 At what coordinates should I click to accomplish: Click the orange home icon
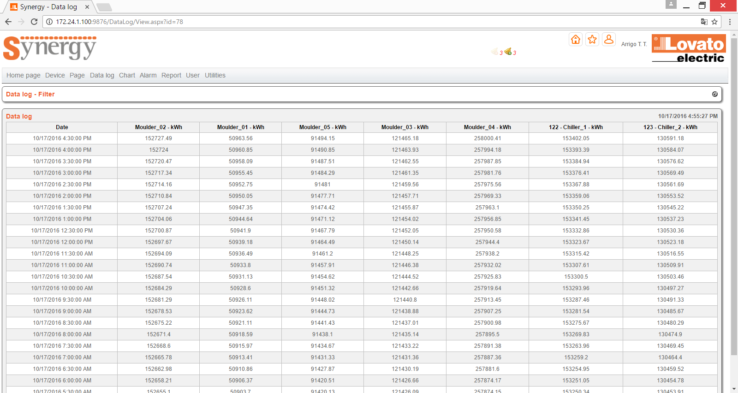[576, 40]
